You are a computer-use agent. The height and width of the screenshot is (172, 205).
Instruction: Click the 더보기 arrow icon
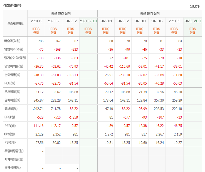pos(200,6)
